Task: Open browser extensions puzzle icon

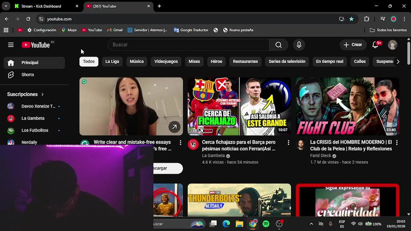Action: pyautogui.click(x=366, y=19)
